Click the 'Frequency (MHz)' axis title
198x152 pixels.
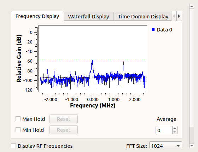click(93, 105)
